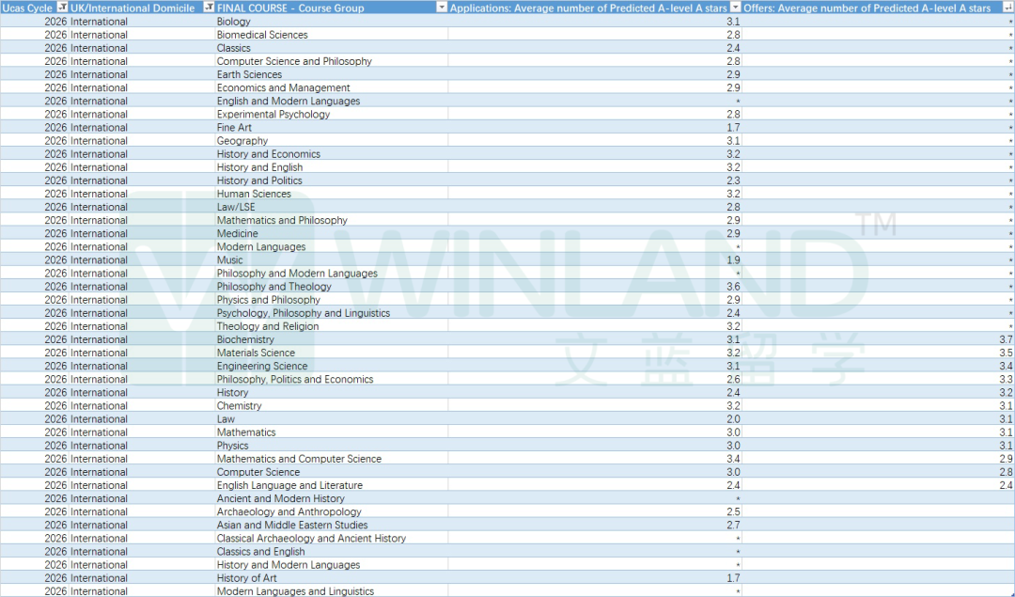Select the 3.5 offers value for Materials Science
The width and height of the screenshot is (1015, 597).
pyautogui.click(x=1006, y=353)
